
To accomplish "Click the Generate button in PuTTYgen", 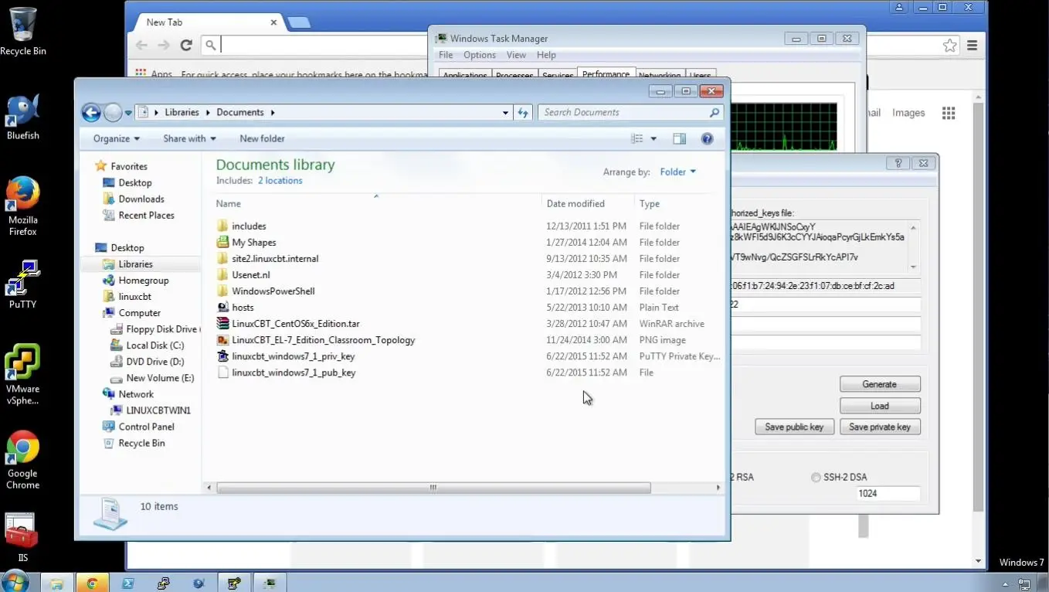I will tap(880, 384).
